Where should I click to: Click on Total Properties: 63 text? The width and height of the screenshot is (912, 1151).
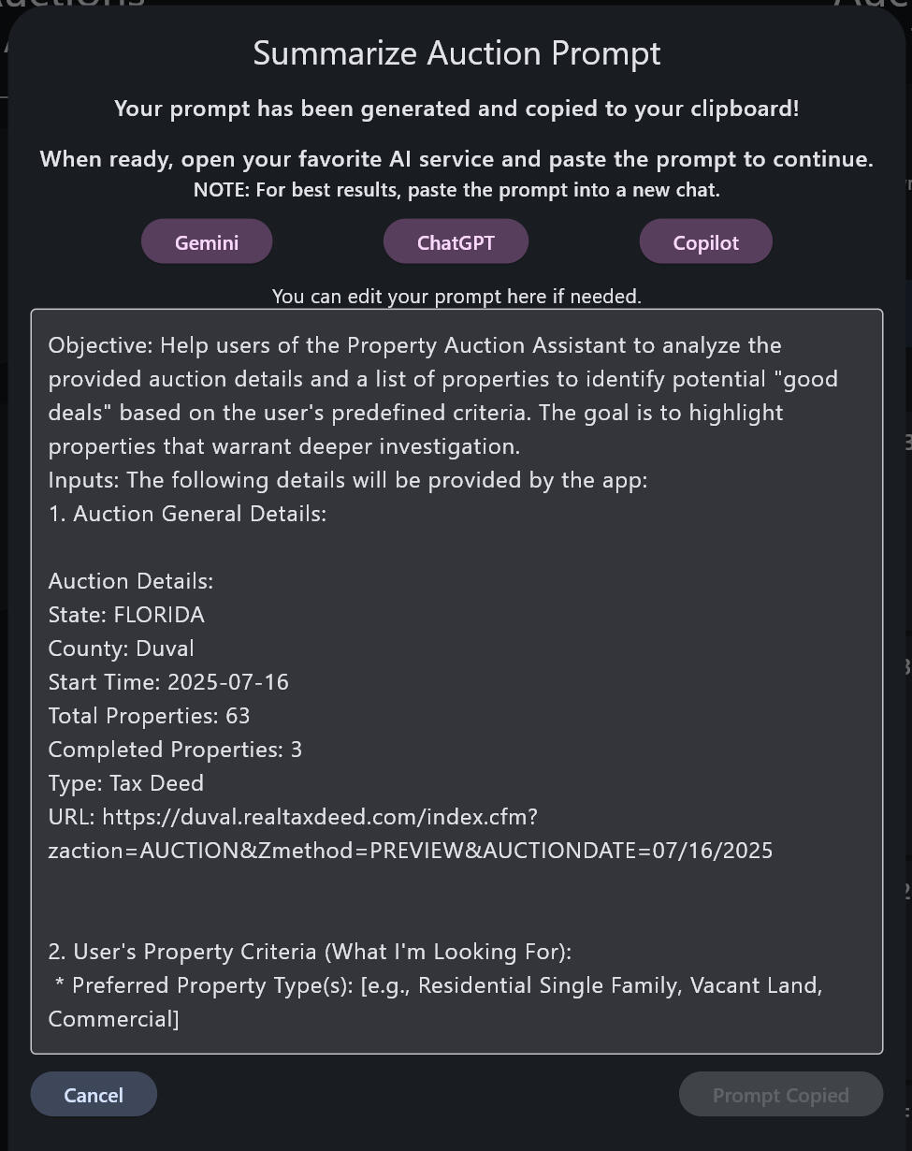(x=149, y=716)
